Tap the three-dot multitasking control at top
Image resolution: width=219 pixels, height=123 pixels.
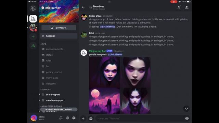(x=109, y=2)
